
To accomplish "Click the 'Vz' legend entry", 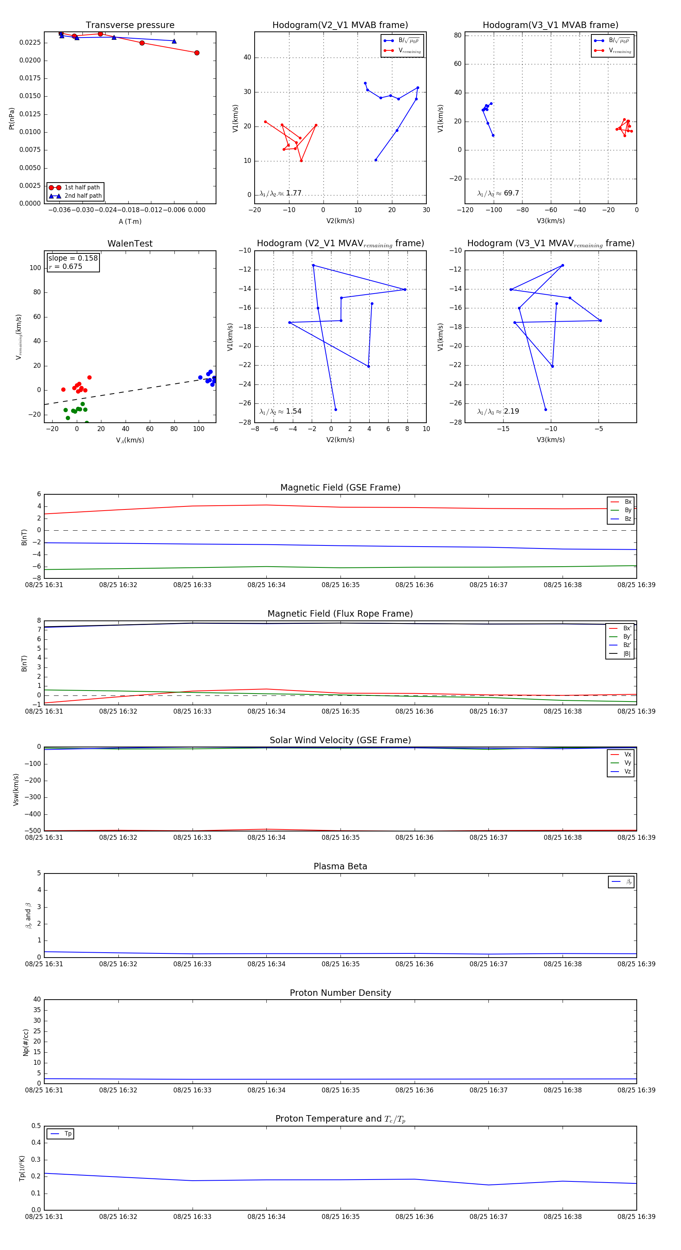I will (x=621, y=772).
